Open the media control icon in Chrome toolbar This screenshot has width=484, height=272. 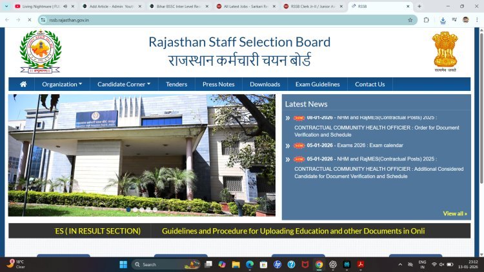click(x=454, y=20)
